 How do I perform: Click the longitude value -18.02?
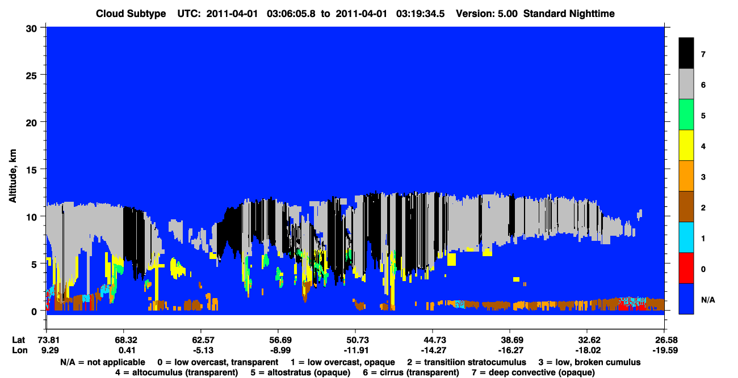pos(587,351)
